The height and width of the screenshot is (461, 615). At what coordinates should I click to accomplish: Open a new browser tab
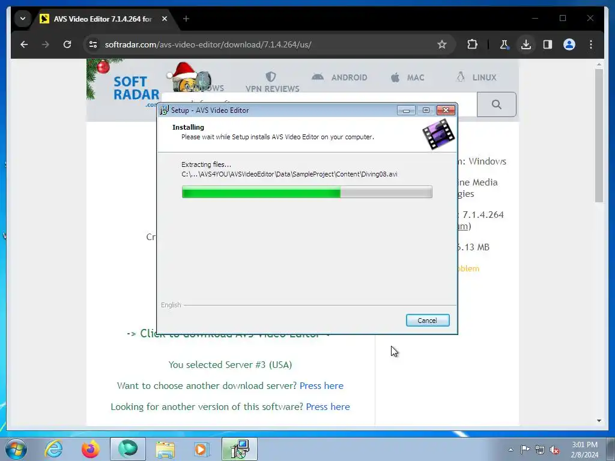pos(186,19)
